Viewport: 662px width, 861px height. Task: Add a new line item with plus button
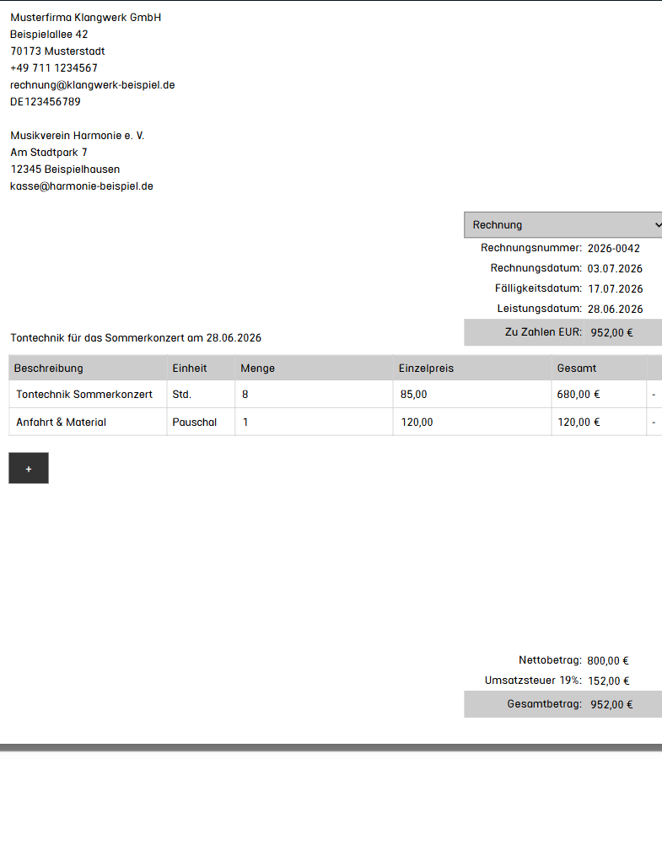[x=29, y=468]
